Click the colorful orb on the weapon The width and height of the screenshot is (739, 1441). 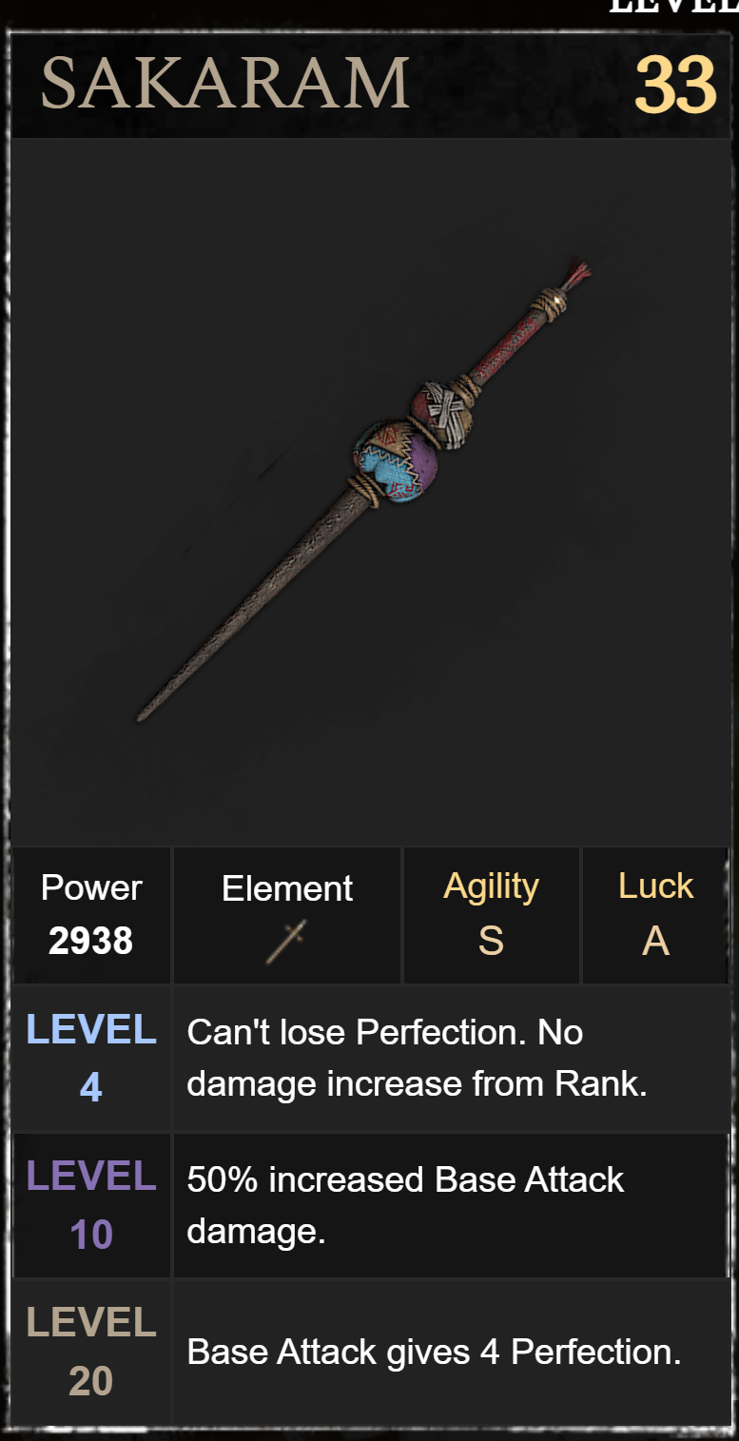pyautogui.click(x=396, y=455)
